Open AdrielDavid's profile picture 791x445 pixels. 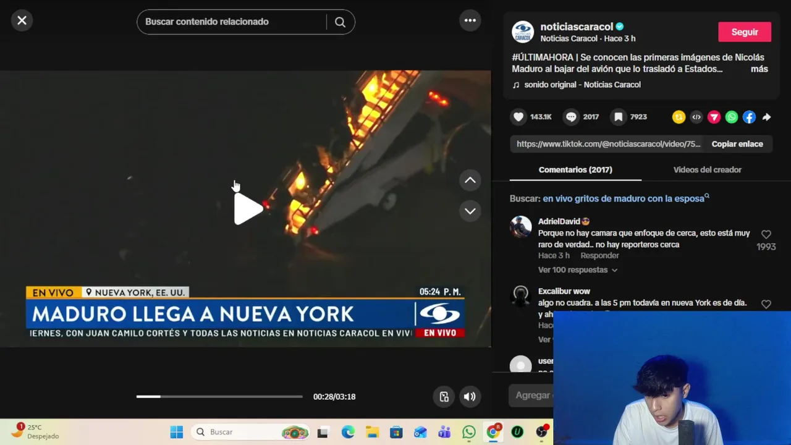pyautogui.click(x=521, y=227)
